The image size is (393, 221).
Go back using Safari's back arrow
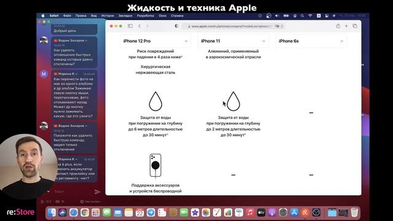[x=139, y=26]
